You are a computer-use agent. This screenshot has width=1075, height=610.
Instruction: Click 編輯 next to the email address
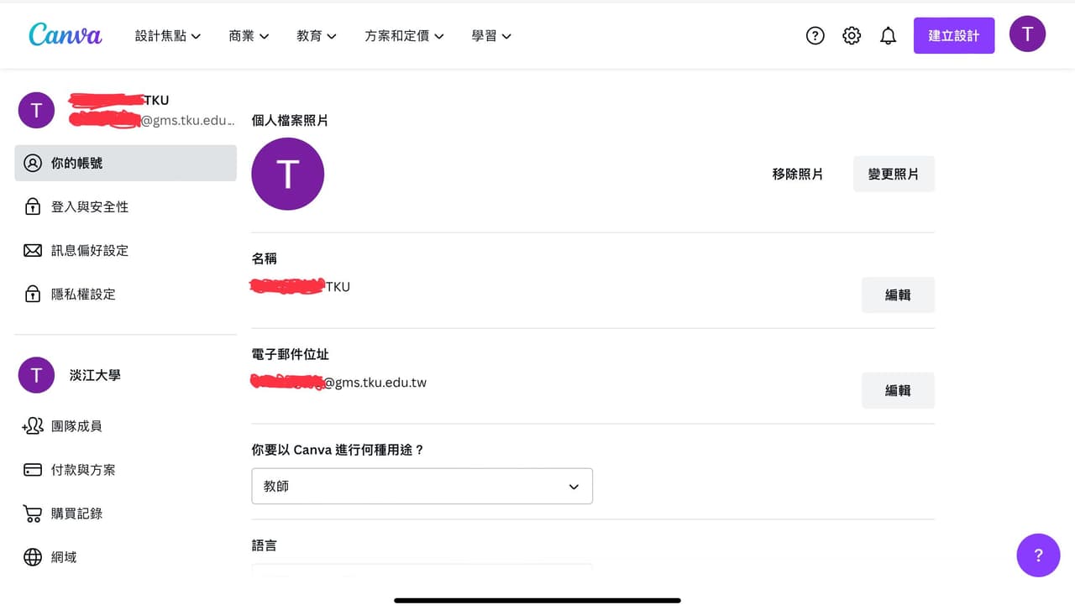(x=898, y=390)
